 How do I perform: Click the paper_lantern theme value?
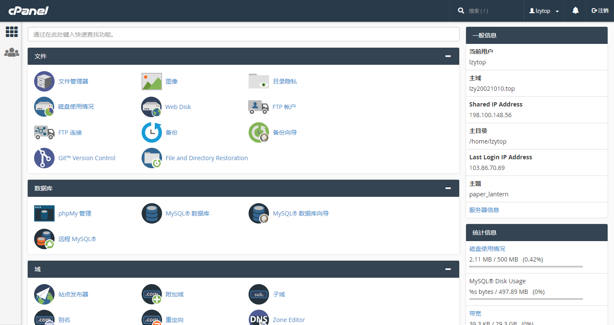pos(489,194)
